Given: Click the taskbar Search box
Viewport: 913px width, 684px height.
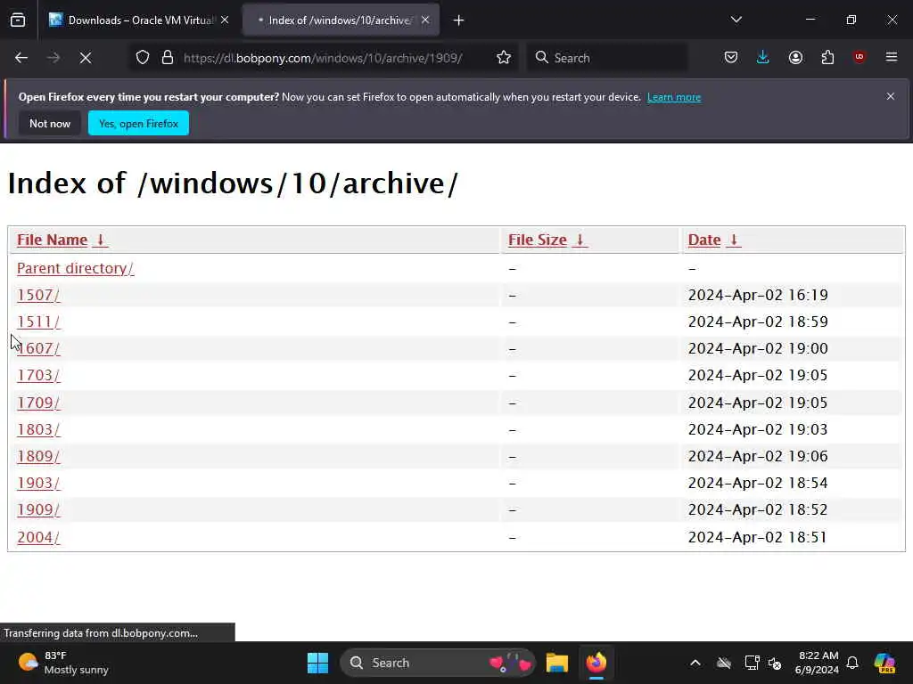Looking at the screenshot, I should pos(437,663).
